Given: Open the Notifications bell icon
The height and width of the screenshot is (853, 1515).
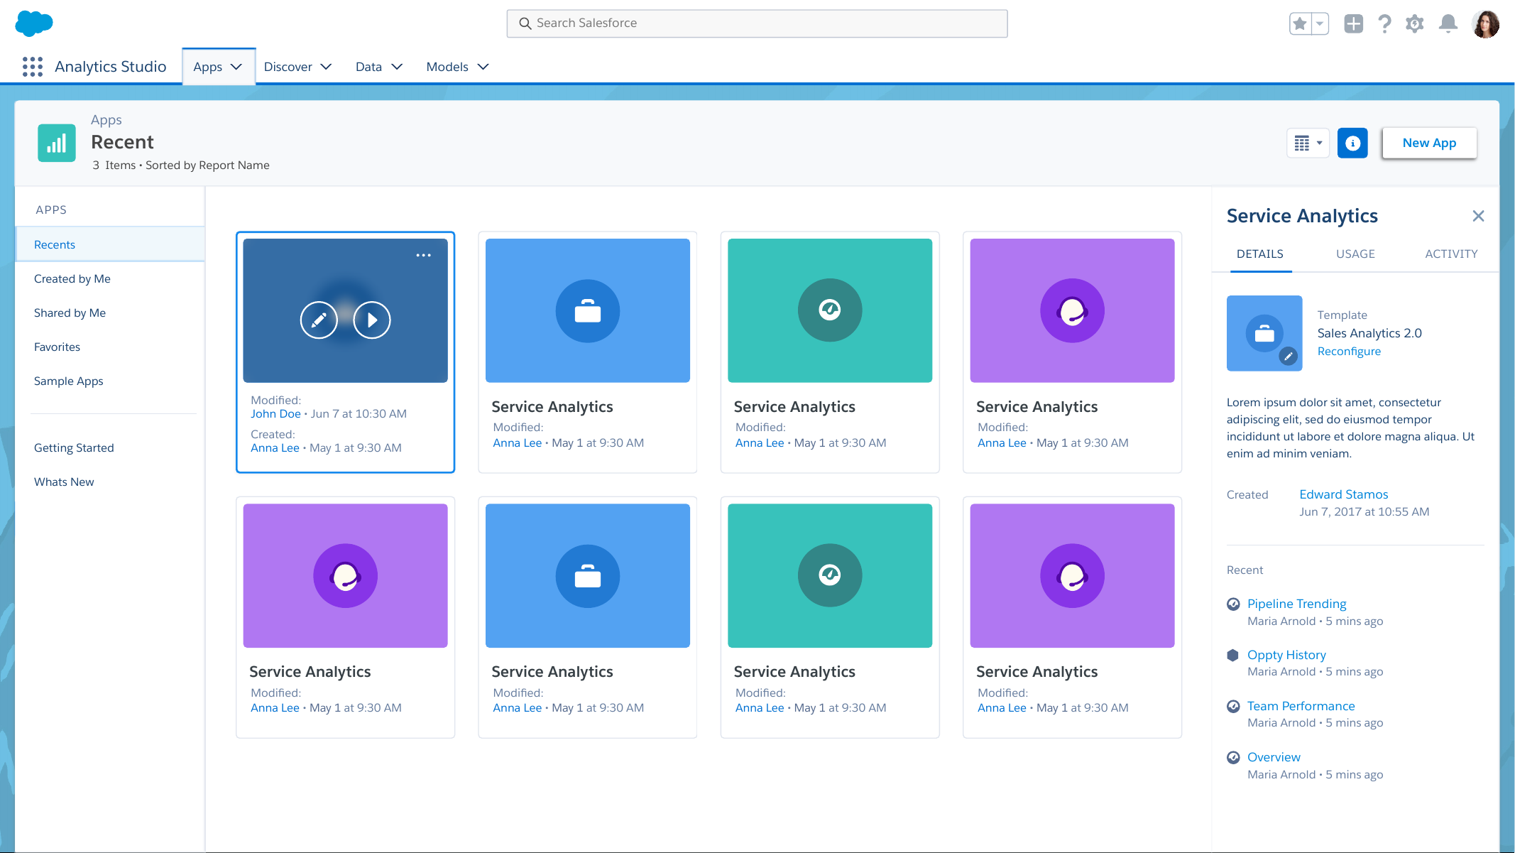Looking at the screenshot, I should coord(1448,23).
